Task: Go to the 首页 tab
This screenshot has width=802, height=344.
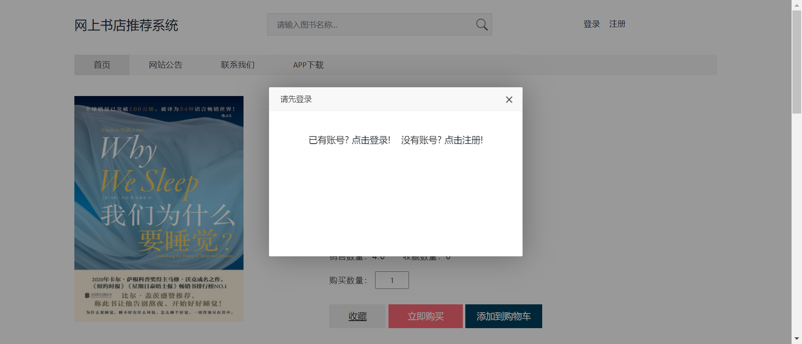Action: pos(102,65)
